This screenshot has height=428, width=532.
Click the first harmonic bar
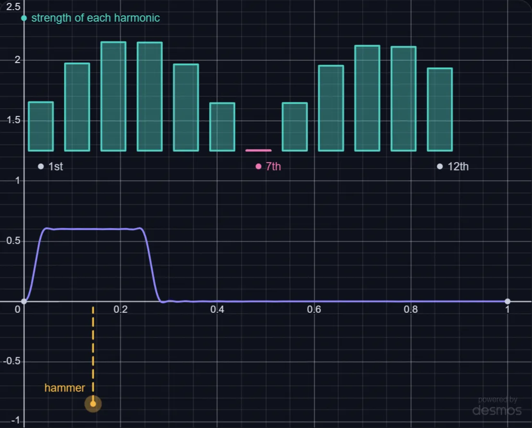tap(41, 126)
